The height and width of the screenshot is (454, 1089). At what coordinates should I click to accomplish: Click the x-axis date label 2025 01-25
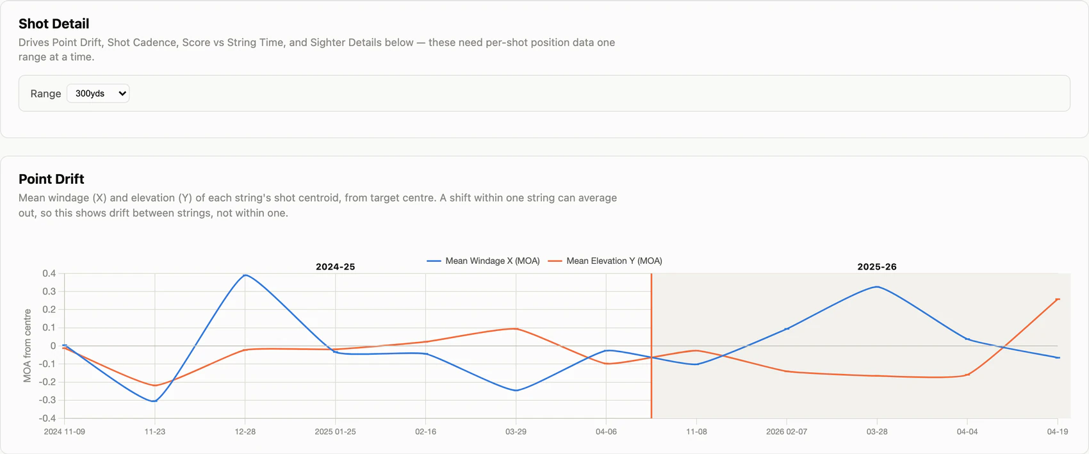(335, 432)
